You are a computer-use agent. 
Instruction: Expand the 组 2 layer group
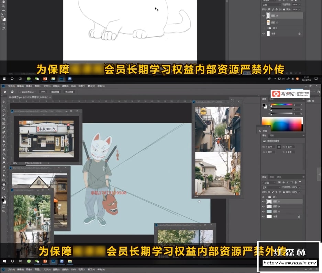[x=267, y=28]
